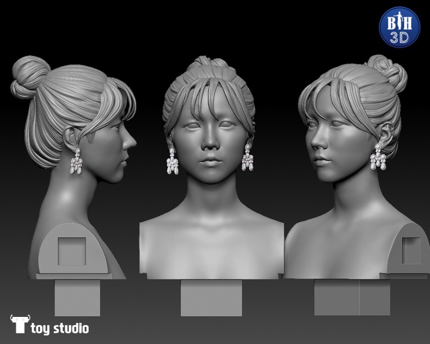Select the front-facing bust render
The height and width of the screenshot is (344, 430).
(x=211, y=186)
